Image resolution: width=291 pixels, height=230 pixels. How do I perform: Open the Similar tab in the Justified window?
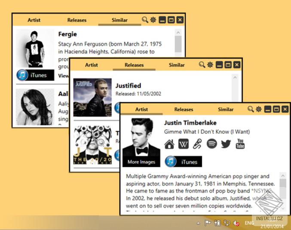pyautogui.click(x=177, y=65)
